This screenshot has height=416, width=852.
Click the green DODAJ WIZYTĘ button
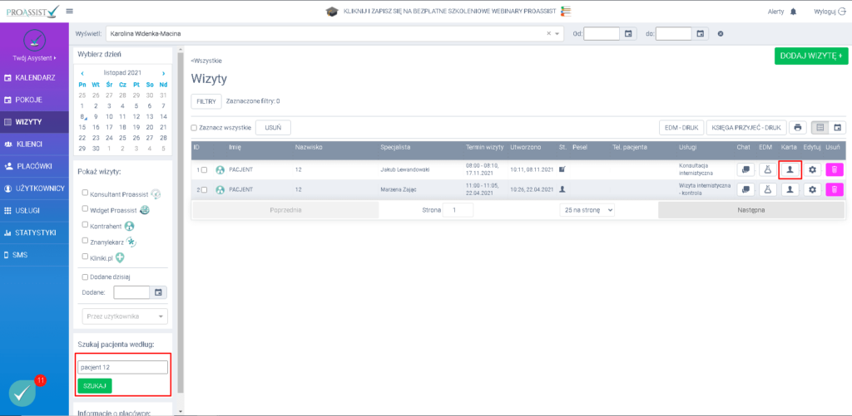click(x=810, y=56)
